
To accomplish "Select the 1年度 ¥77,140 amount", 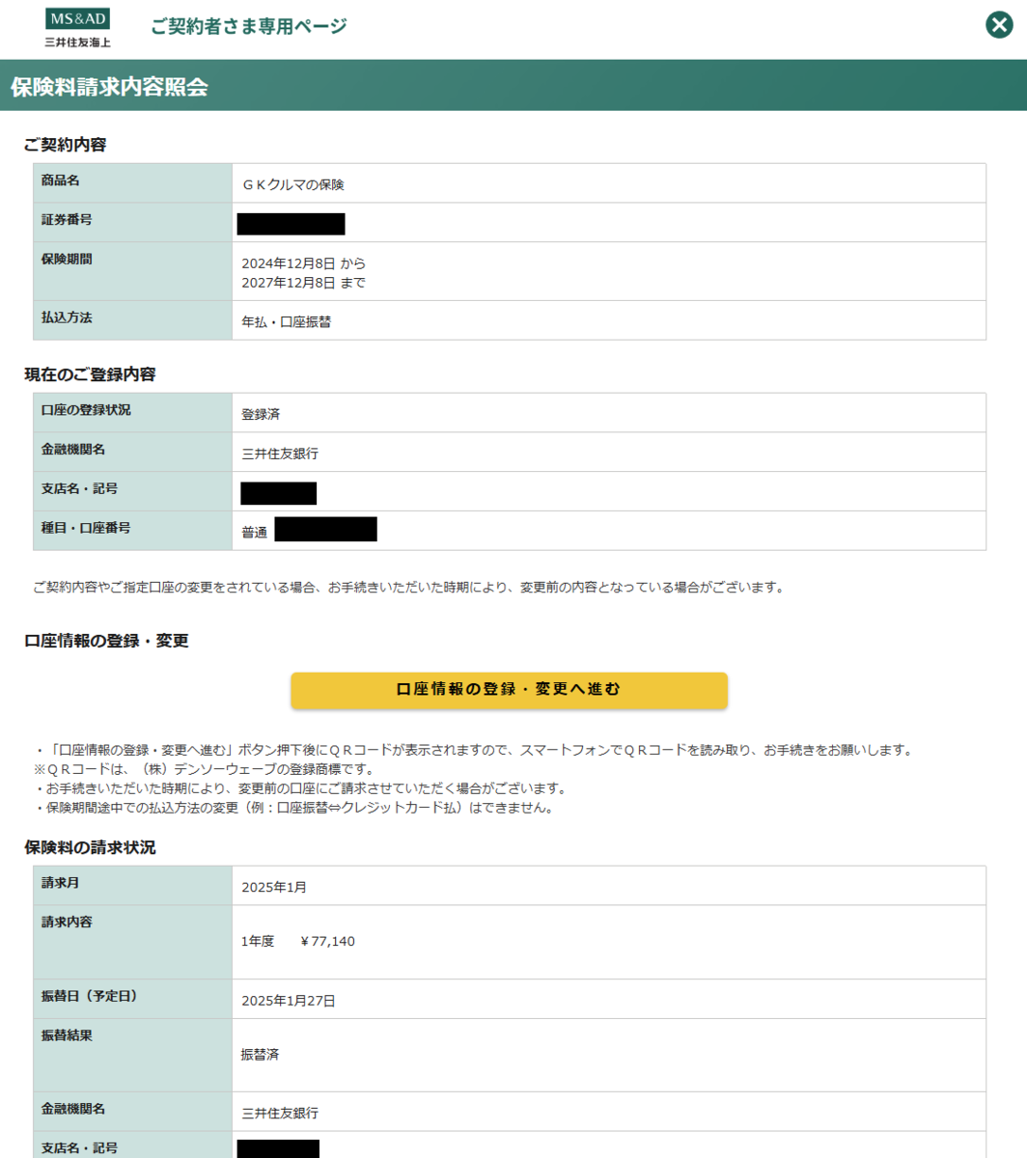I will (x=298, y=941).
